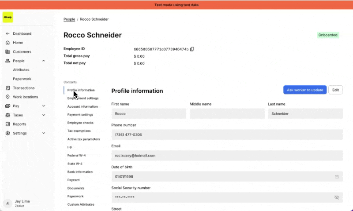Follow the People breadcrumb link
Image resolution: width=353 pixels, height=211 pixels.
(69, 19)
